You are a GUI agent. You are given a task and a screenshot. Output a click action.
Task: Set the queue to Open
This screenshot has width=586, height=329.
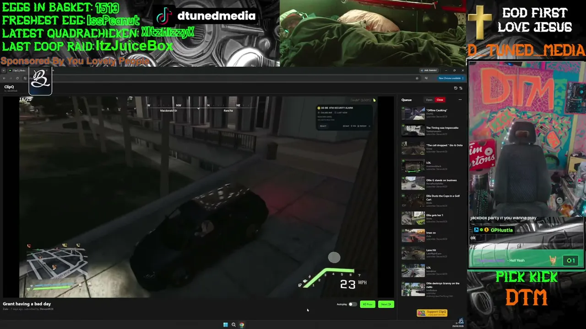click(429, 100)
